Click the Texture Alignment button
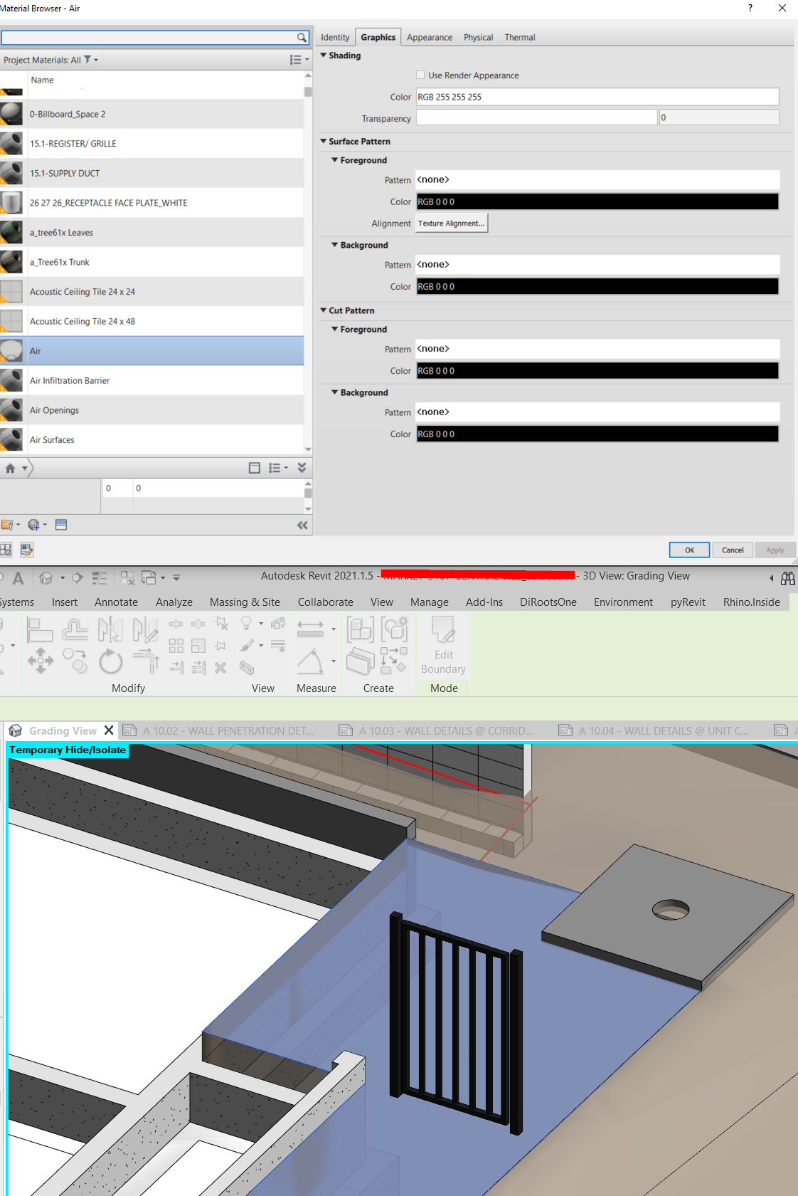Screen dimensions: 798x1196 coord(452,223)
